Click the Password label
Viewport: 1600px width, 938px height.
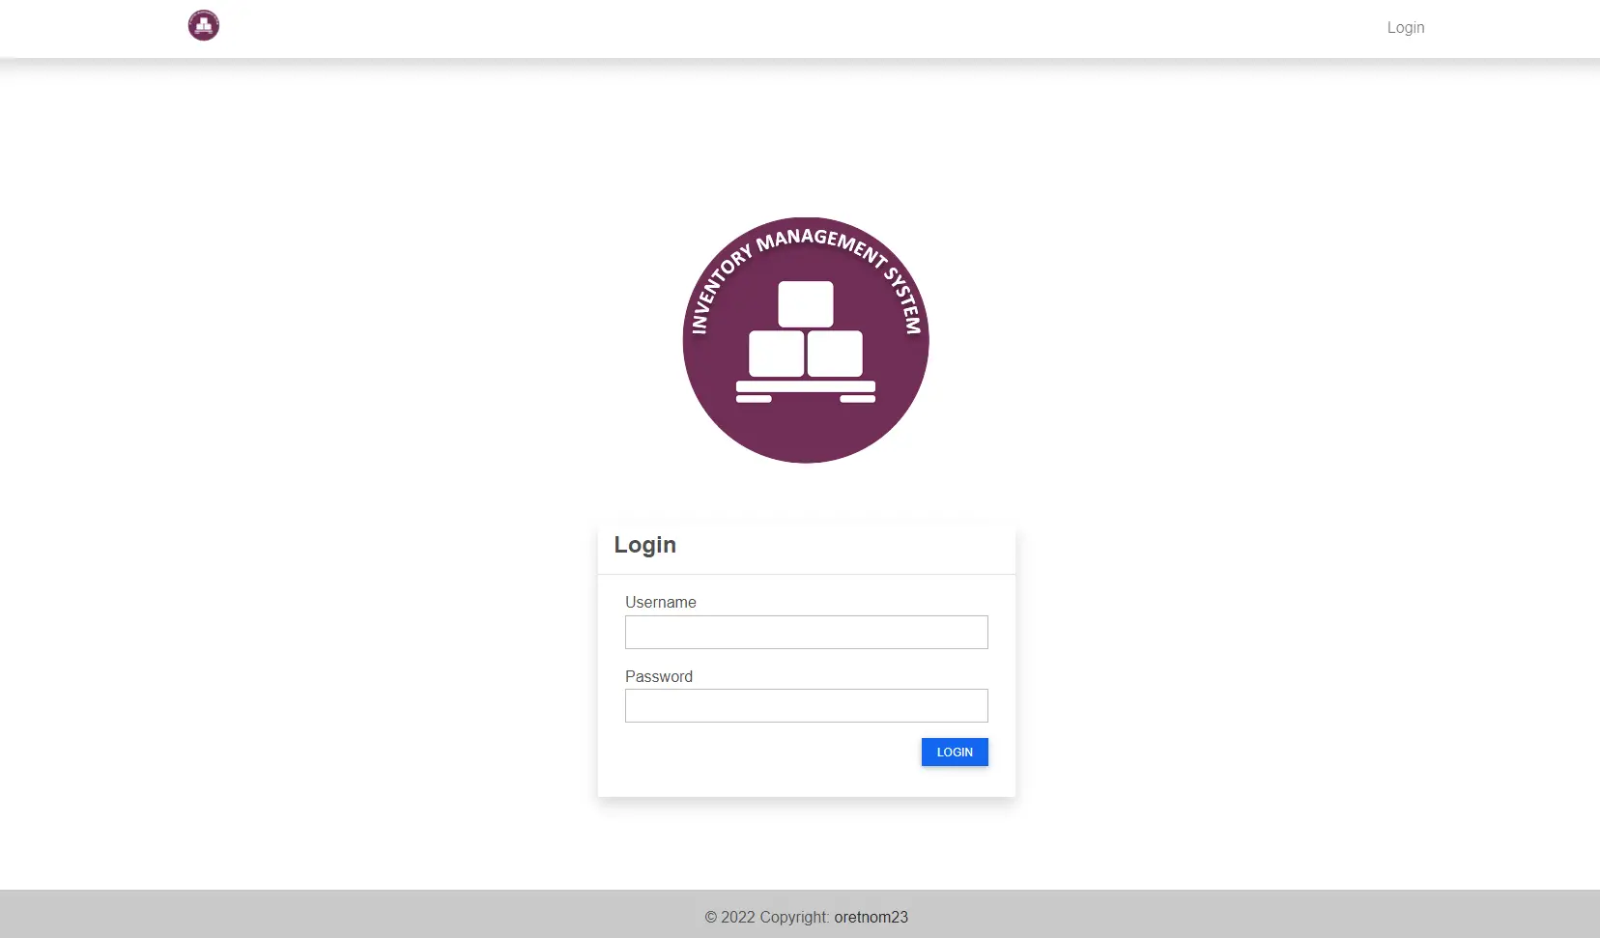click(x=659, y=676)
